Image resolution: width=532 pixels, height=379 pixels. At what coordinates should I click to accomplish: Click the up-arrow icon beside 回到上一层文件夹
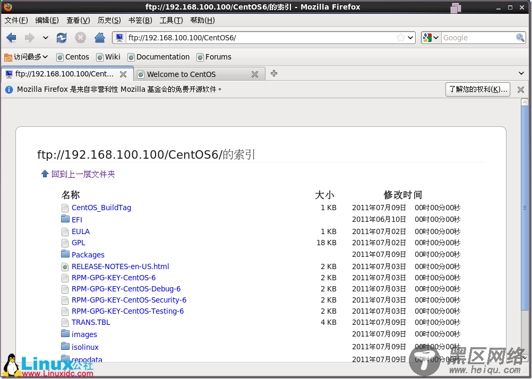coord(45,174)
